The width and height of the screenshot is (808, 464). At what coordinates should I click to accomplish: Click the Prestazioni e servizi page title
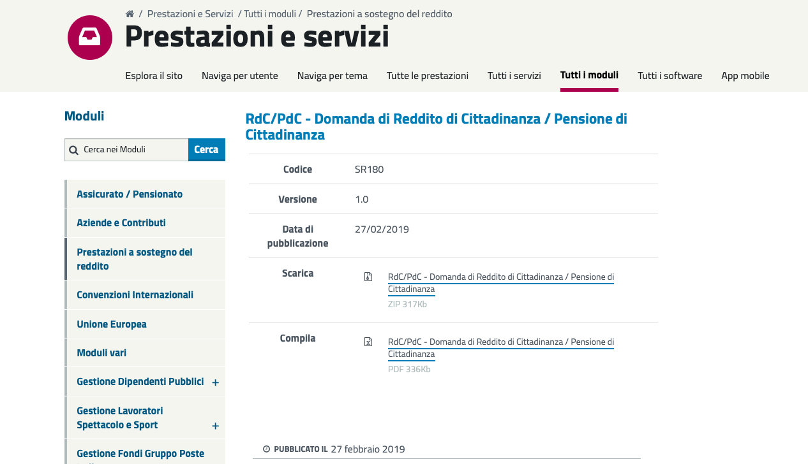tap(257, 36)
